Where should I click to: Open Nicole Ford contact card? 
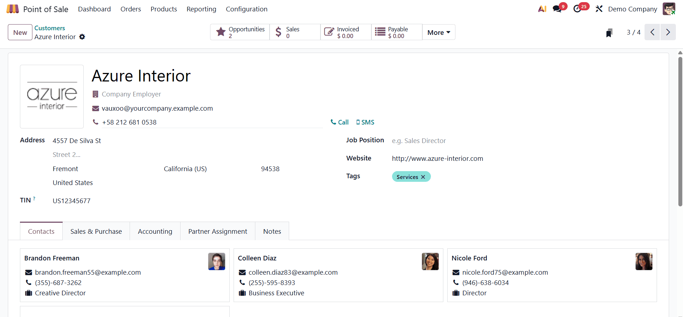click(552, 275)
